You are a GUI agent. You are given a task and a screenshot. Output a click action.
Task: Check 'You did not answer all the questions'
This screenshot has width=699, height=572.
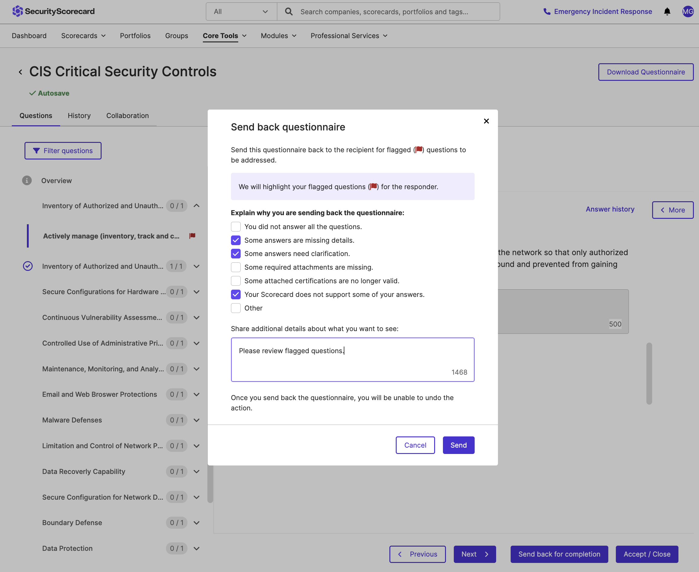(x=236, y=226)
